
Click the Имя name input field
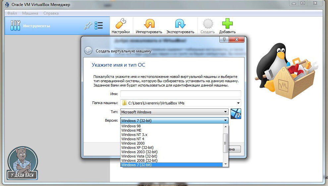pos(181,94)
